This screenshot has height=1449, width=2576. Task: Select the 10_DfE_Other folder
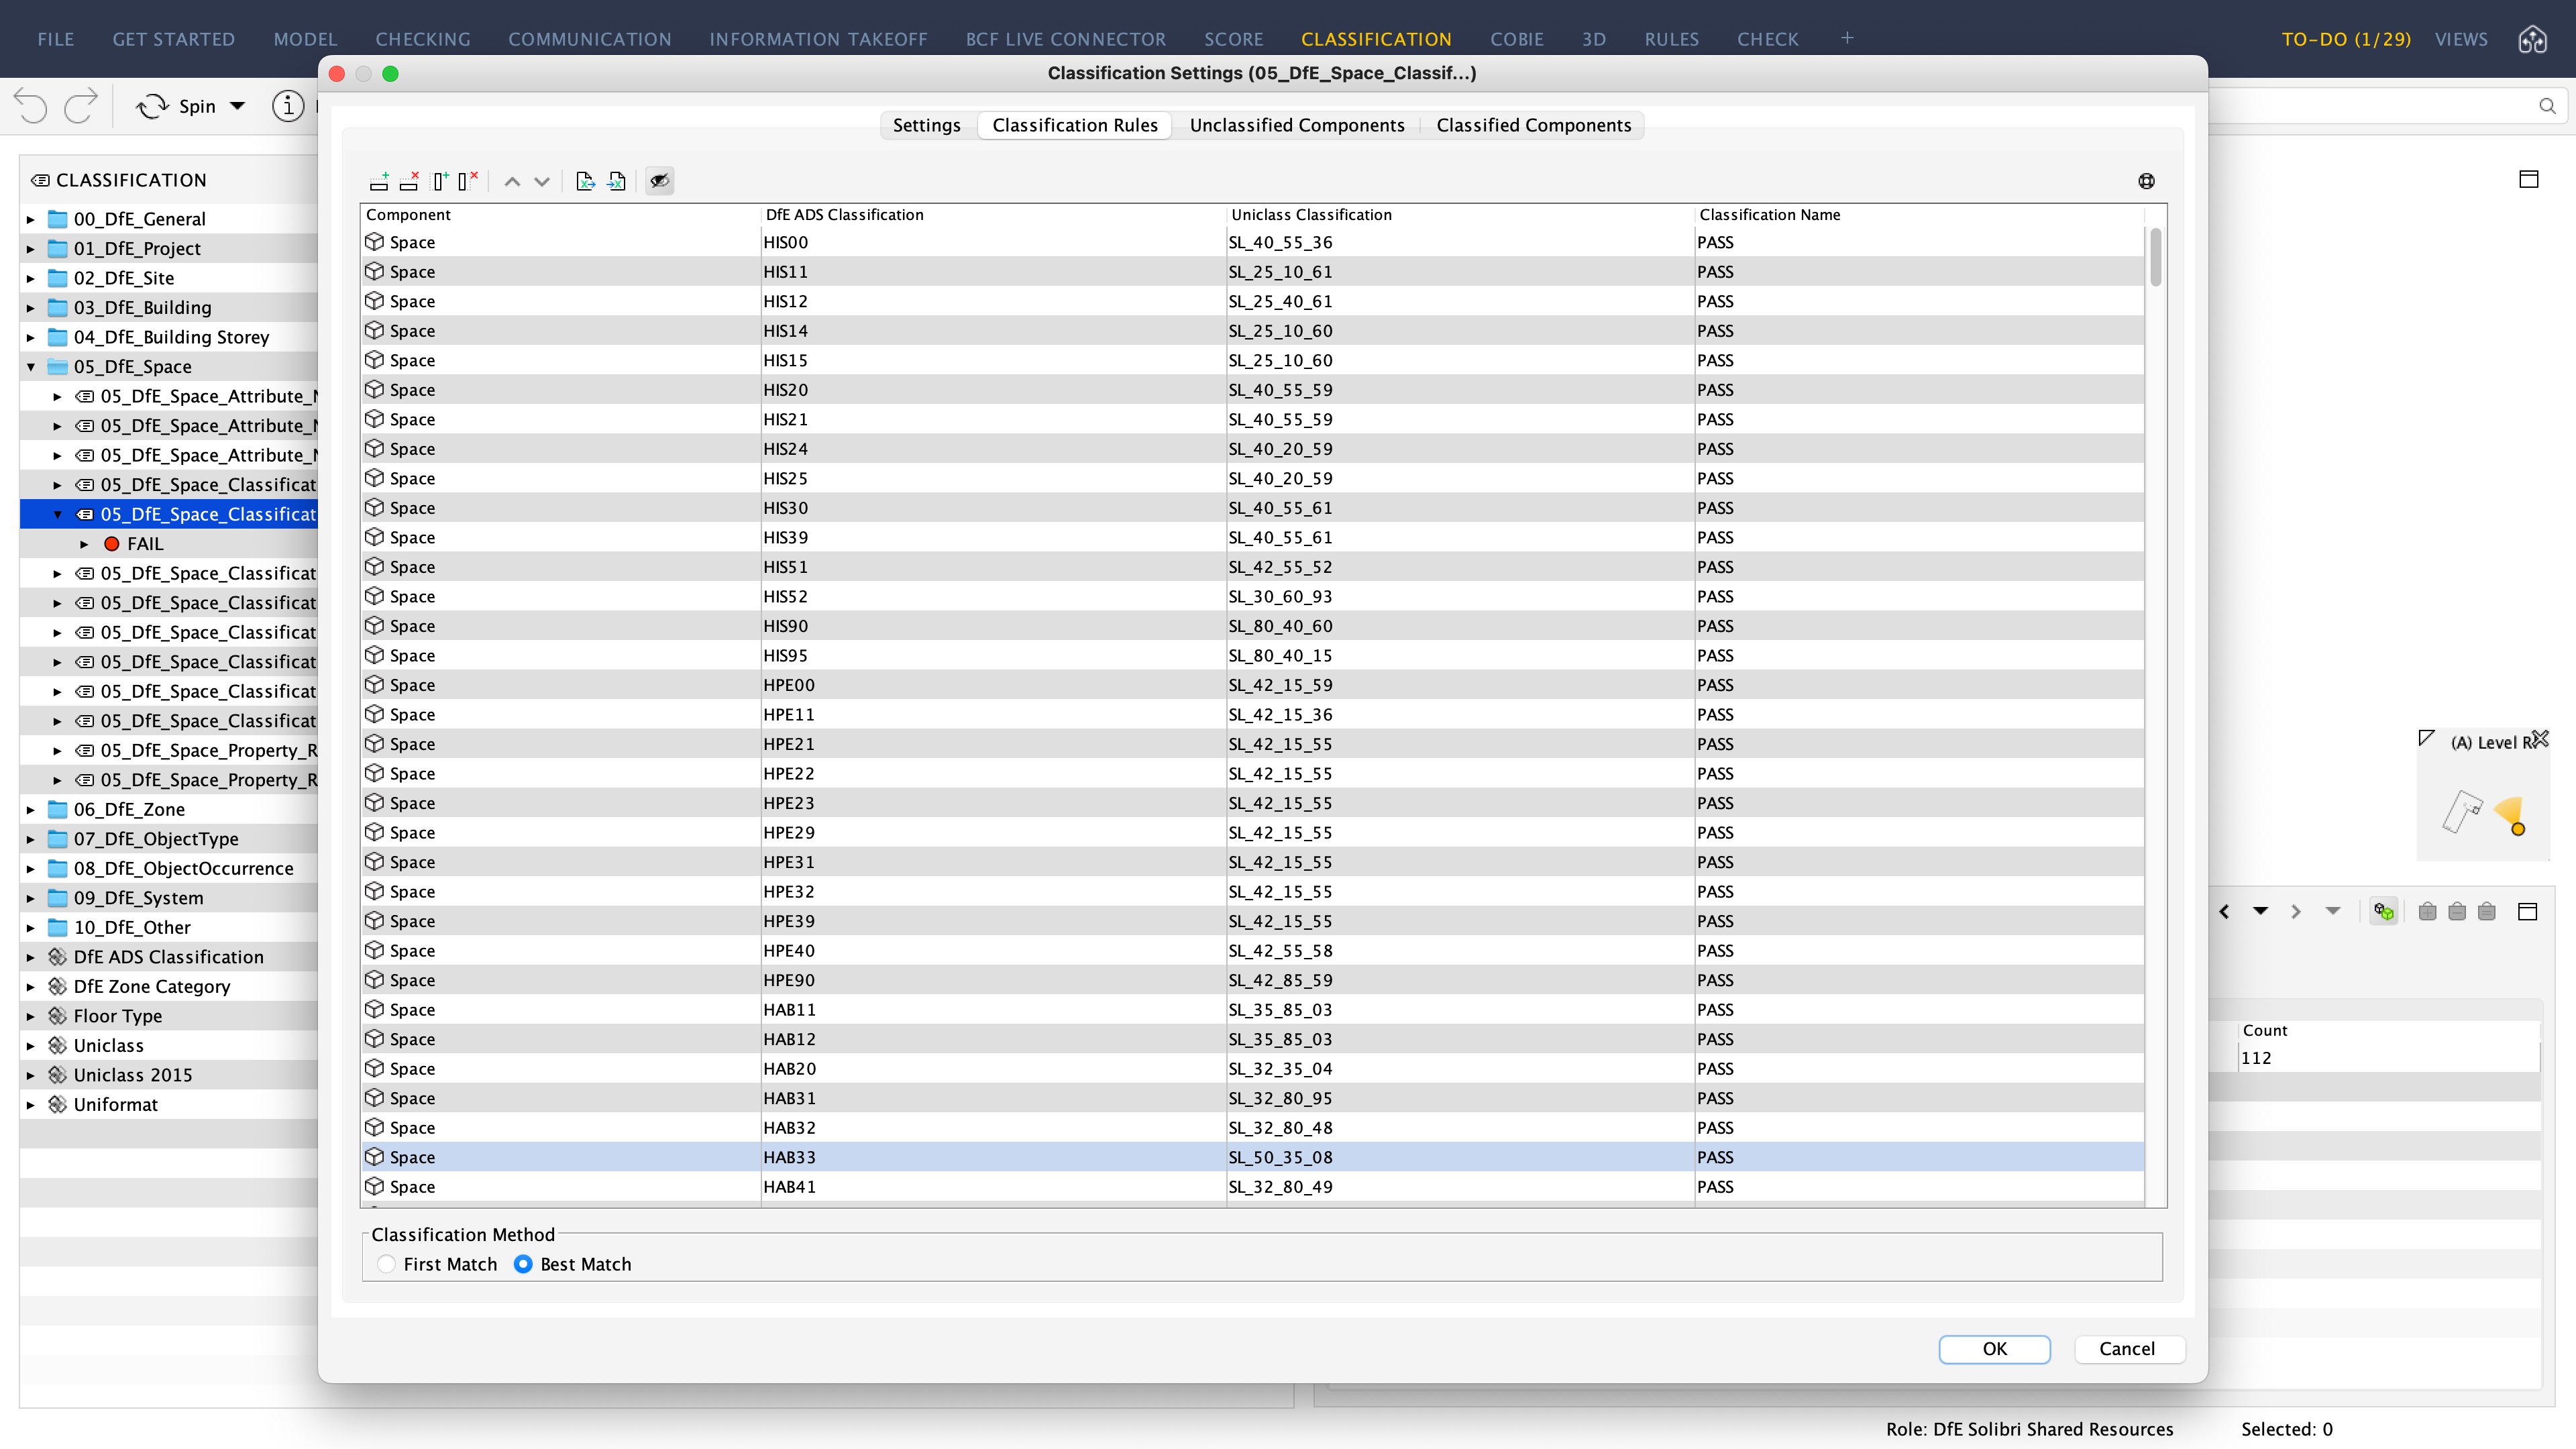pos(132,928)
